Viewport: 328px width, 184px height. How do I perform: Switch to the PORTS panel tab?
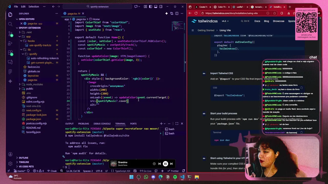coord(133,124)
